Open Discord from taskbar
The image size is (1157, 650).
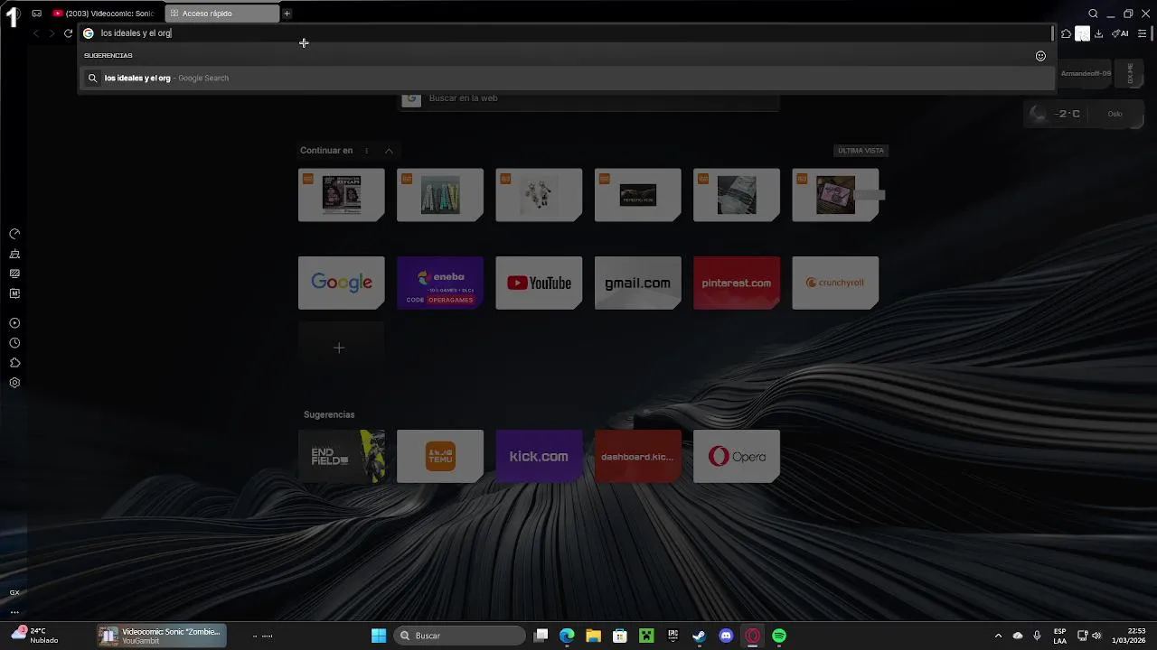click(726, 636)
